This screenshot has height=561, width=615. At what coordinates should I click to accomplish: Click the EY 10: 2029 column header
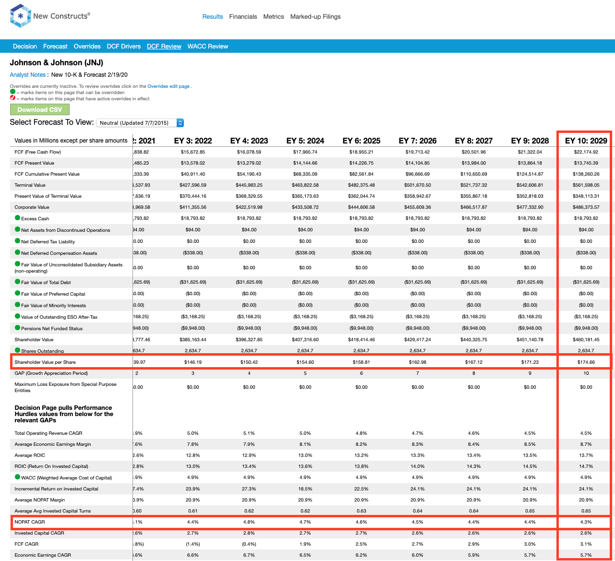[x=586, y=141]
